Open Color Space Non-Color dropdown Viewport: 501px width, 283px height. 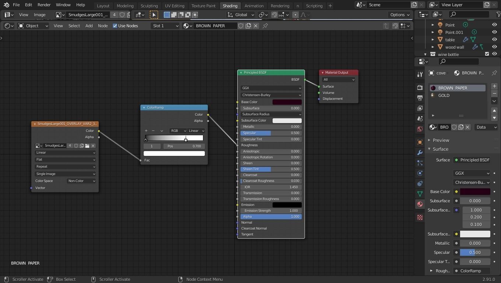(x=81, y=181)
